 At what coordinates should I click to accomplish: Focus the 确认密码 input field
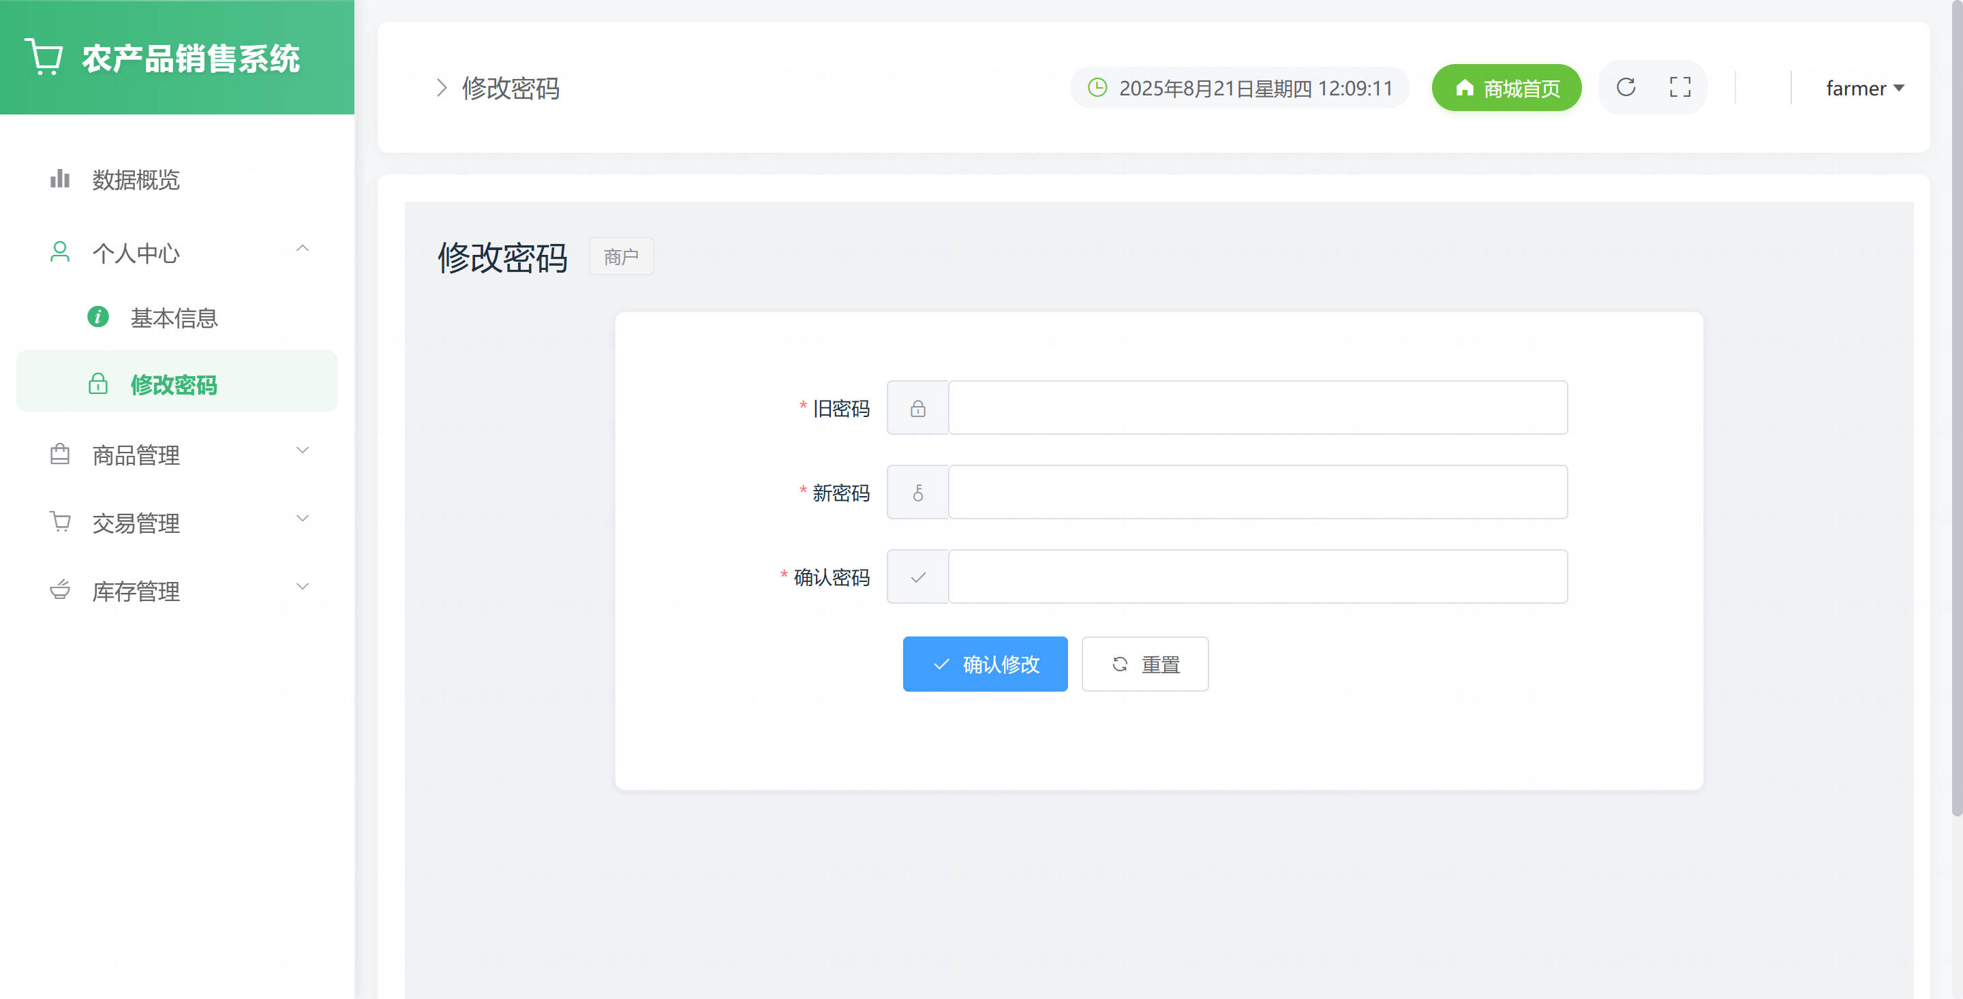click(1258, 577)
